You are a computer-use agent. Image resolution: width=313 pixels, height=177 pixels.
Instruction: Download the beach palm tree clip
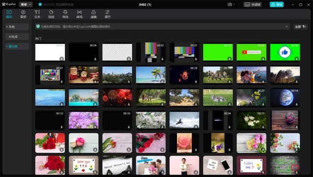coord(162,81)
